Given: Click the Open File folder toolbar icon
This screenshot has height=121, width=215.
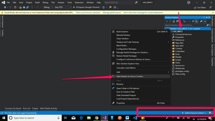Looking at the screenshot, I should coord(20,7).
